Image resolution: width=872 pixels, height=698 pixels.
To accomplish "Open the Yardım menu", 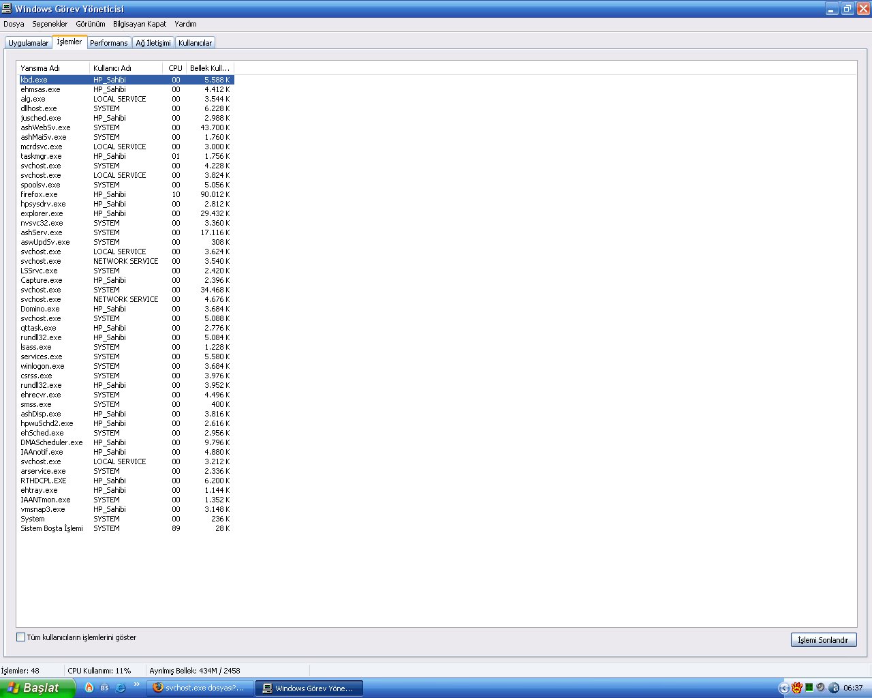I will pyautogui.click(x=185, y=24).
